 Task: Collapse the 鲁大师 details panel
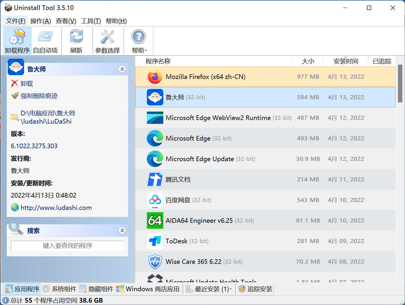tap(122, 69)
